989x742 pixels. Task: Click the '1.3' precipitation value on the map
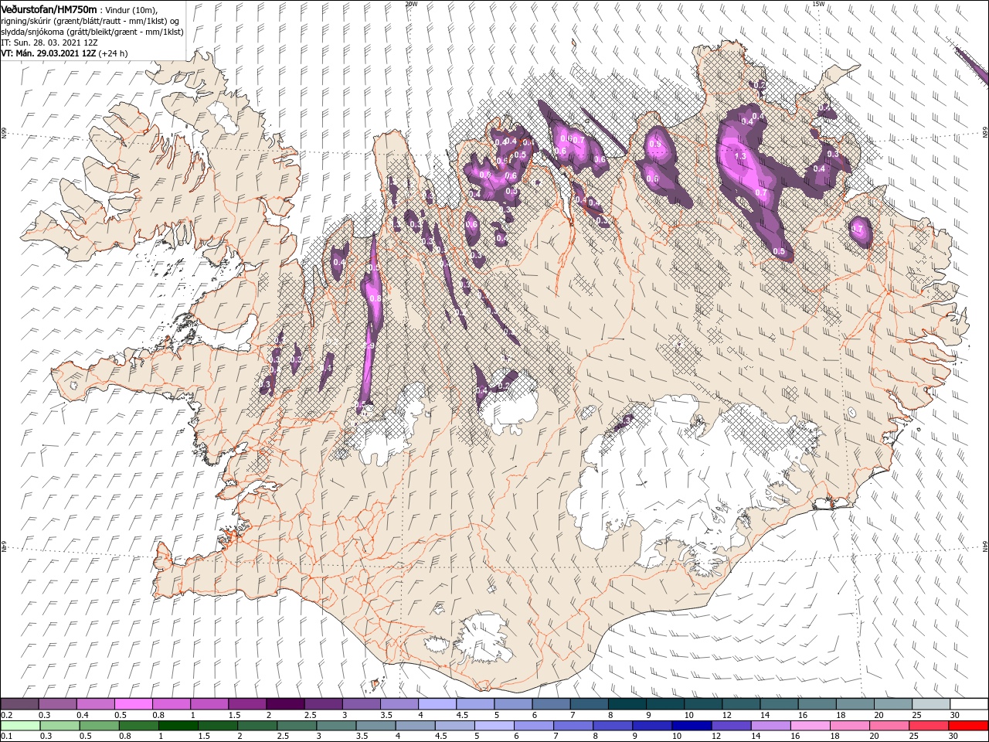pos(739,156)
